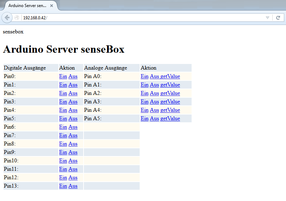Image resolution: width=286 pixels, height=201 pixels.
Task: Click getValue for Pin A1
Action: pyautogui.click(x=170, y=85)
